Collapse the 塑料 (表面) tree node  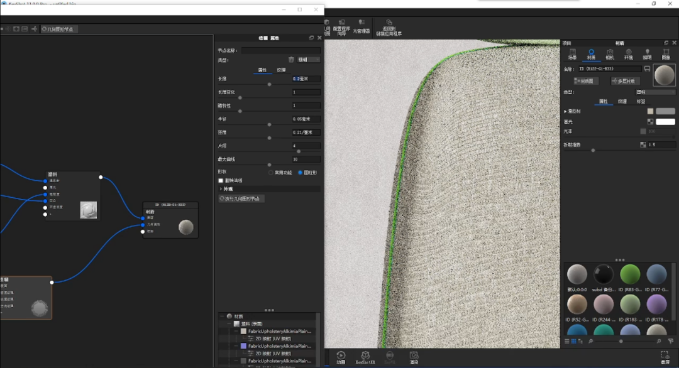(x=229, y=324)
